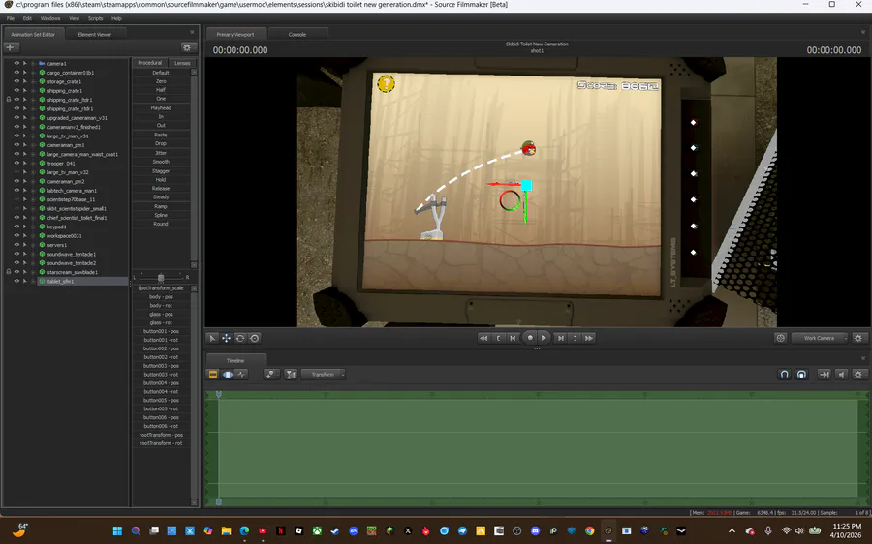Activate the move manipulator tool
This screenshot has height=544, width=872.
coord(226,338)
